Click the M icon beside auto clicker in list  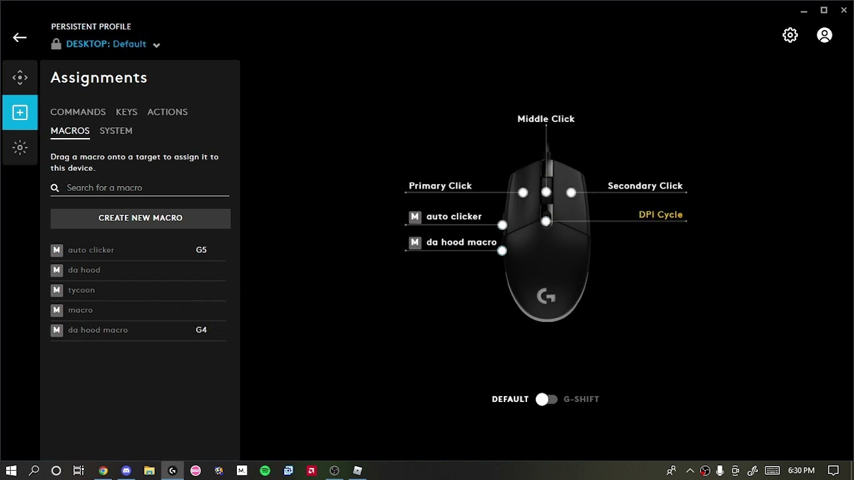[x=57, y=250]
